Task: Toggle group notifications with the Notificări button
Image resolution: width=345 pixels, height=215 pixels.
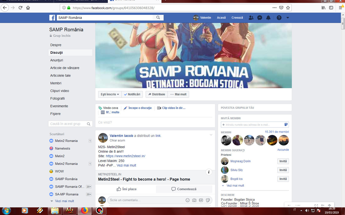Action: (x=132, y=94)
